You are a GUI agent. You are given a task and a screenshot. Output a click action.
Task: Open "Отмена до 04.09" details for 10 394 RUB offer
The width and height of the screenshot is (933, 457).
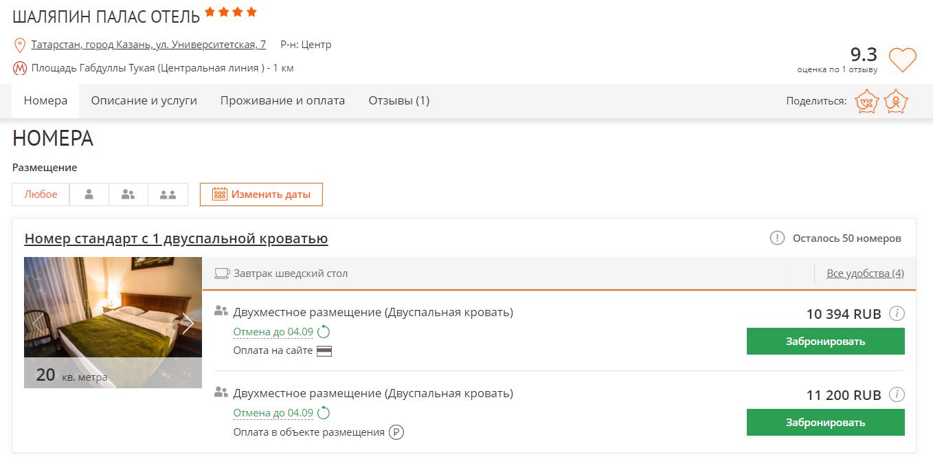[273, 333]
